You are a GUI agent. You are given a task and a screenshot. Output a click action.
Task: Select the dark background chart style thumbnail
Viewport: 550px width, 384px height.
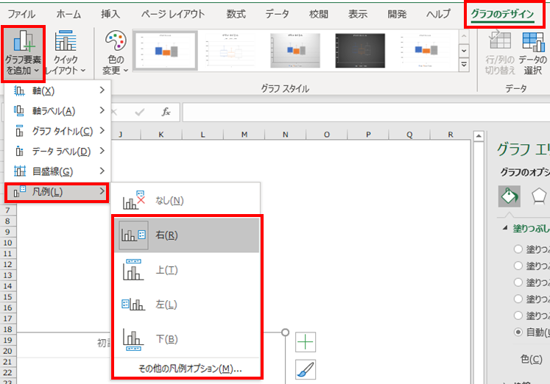click(360, 51)
